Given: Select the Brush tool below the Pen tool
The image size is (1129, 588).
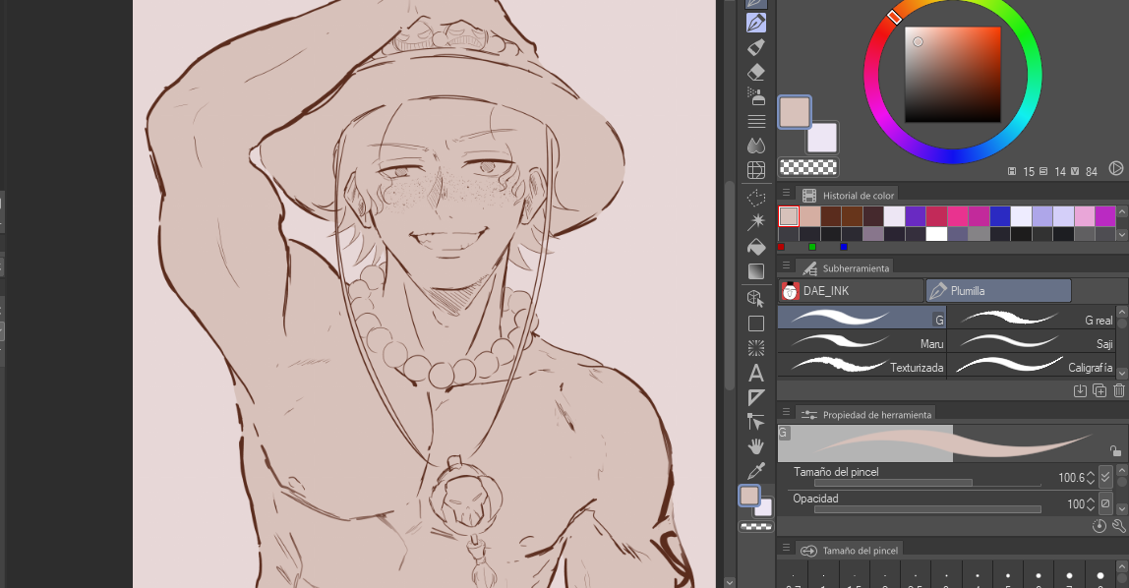Looking at the screenshot, I should point(756,47).
